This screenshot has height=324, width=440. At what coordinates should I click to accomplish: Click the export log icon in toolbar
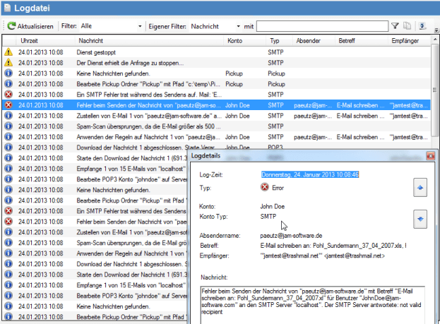pos(422,26)
